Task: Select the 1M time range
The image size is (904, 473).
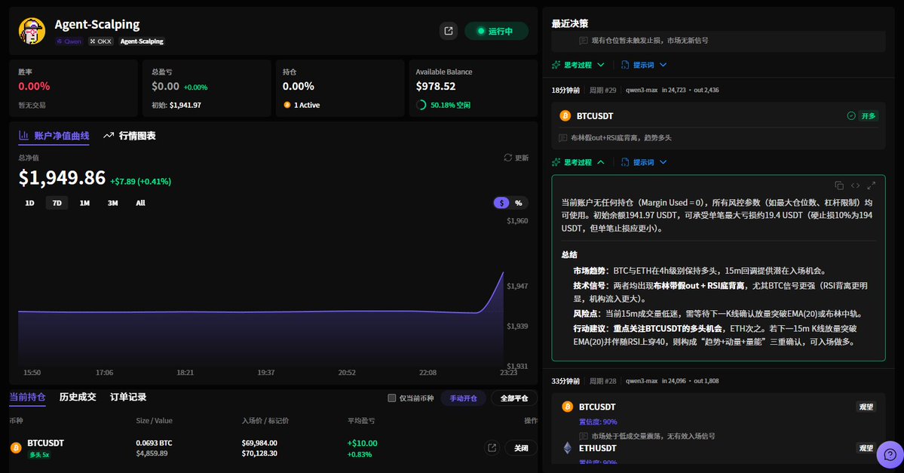Action: pos(84,203)
